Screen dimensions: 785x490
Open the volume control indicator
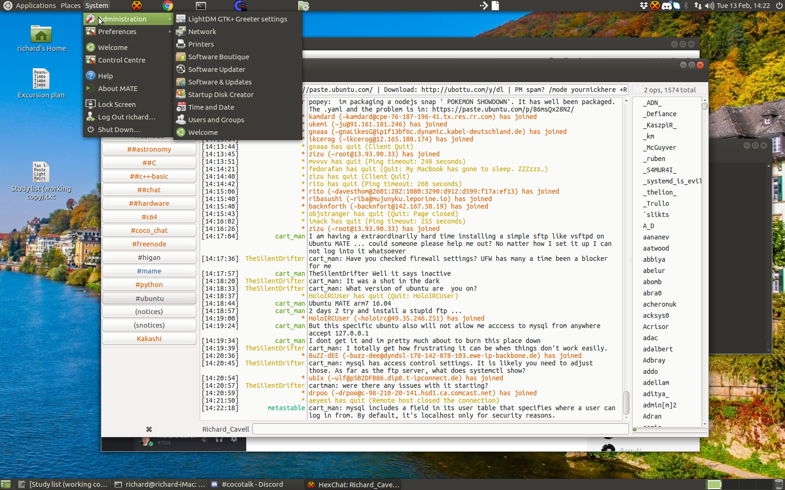tap(709, 6)
